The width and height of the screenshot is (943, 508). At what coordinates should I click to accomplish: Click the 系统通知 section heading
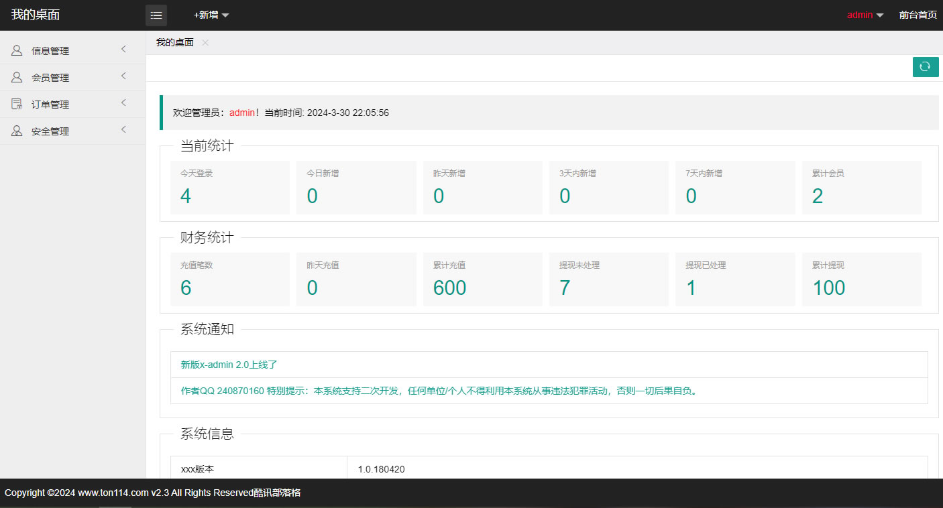(x=207, y=329)
